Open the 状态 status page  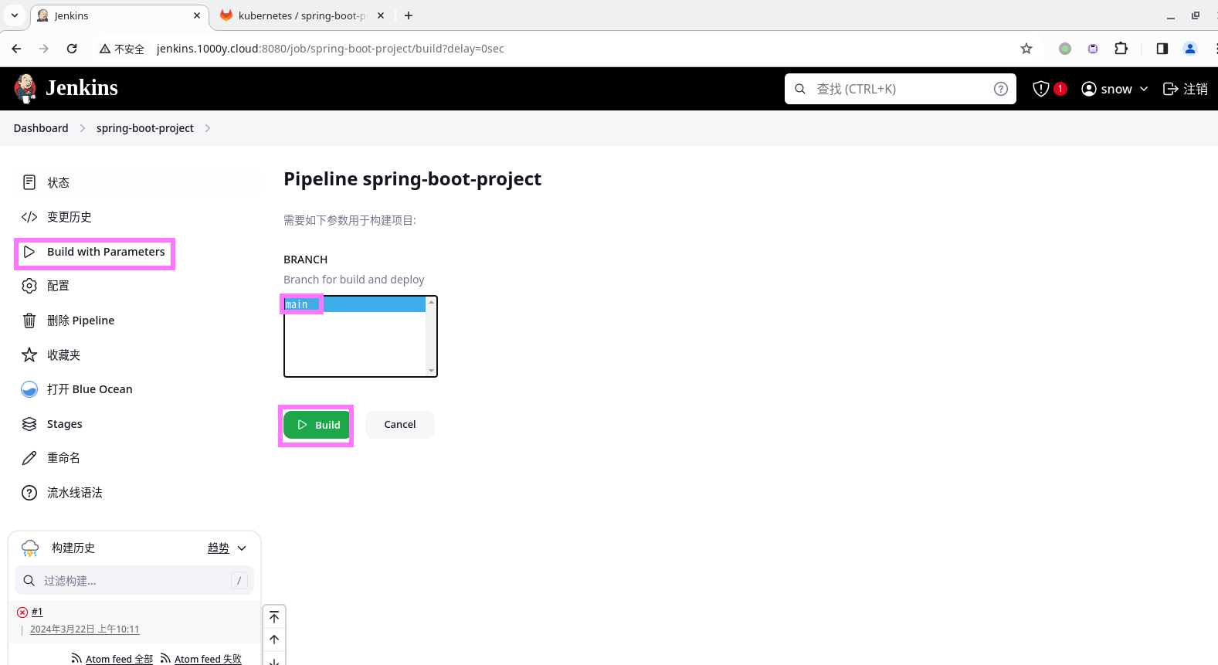46,182
